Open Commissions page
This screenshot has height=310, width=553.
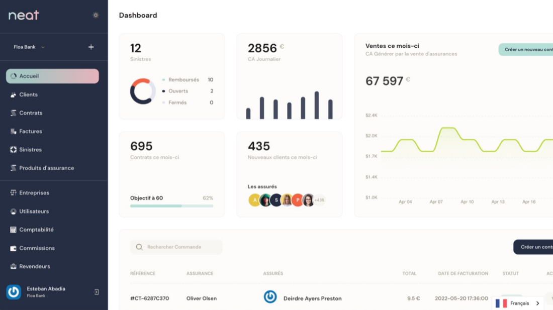point(37,248)
